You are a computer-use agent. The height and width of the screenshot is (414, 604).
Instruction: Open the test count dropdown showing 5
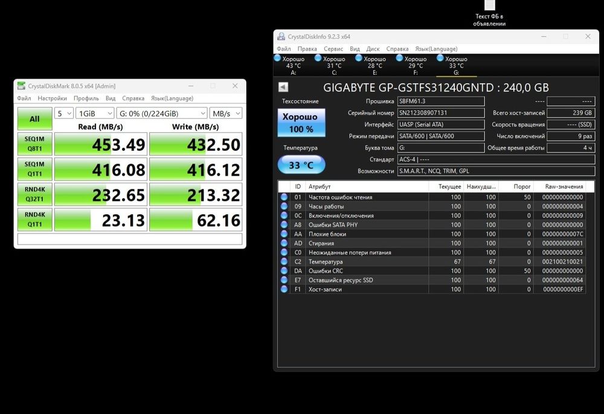tap(64, 113)
